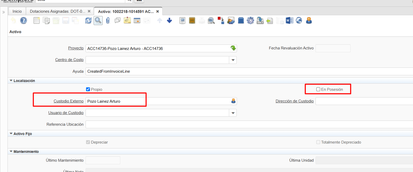Click the blue down arrow Next Record
This screenshot has height=172, width=413.
point(169,20)
